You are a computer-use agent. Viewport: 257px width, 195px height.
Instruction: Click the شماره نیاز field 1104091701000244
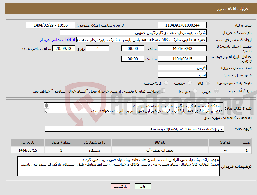pyautogui.click(x=182, y=25)
